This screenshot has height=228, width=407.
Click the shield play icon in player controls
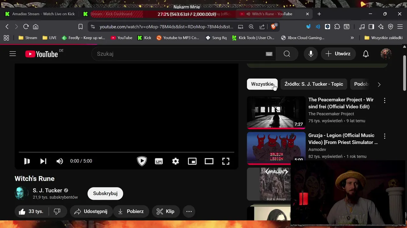142,161
